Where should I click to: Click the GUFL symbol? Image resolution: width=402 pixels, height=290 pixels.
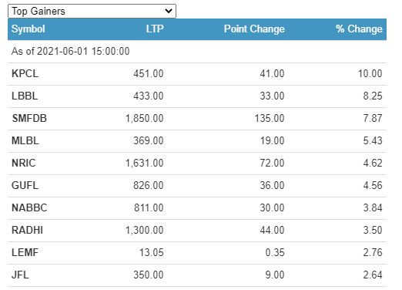25,185
